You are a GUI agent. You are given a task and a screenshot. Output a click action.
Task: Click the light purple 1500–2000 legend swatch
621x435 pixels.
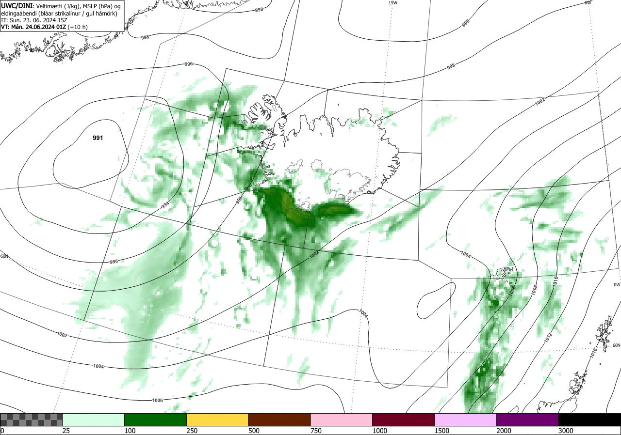click(x=465, y=419)
